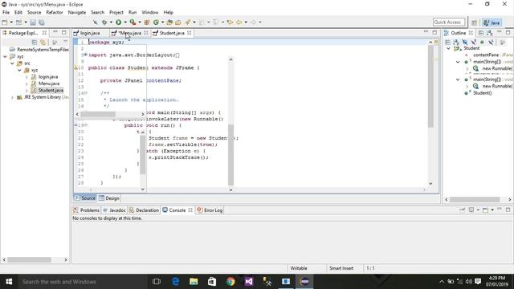The image size is (514, 289).
Task: Click the New file toolbar icon
Action: (5, 22)
